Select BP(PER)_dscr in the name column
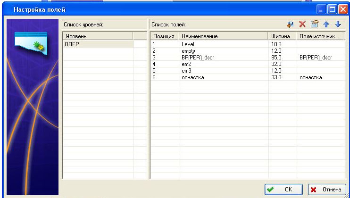 click(x=198, y=58)
